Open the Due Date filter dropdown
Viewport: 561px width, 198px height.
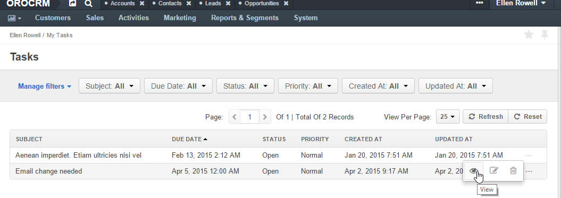178,86
